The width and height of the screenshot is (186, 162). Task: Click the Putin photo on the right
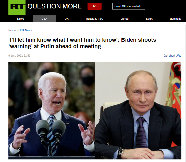(x=138, y=111)
